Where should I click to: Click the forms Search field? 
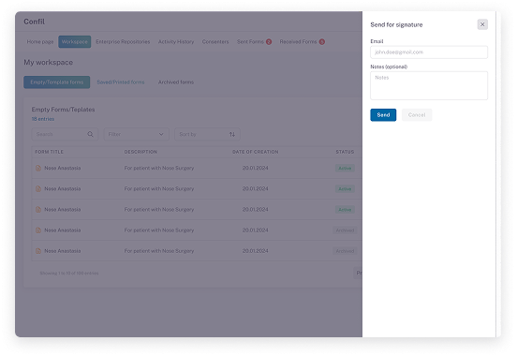pos(65,134)
